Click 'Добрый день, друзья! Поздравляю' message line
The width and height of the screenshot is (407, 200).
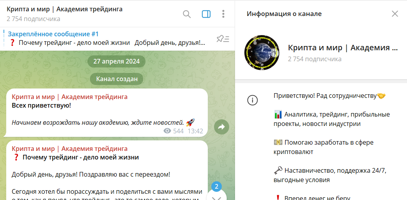[x=91, y=174]
